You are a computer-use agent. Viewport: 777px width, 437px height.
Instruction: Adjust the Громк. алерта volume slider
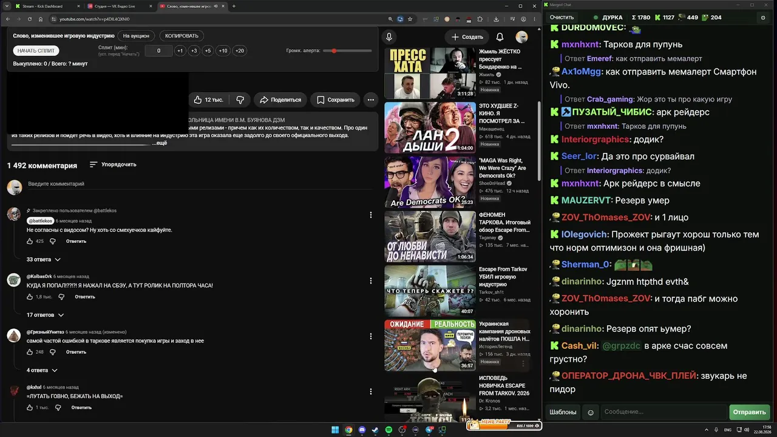[x=346, y=51]
